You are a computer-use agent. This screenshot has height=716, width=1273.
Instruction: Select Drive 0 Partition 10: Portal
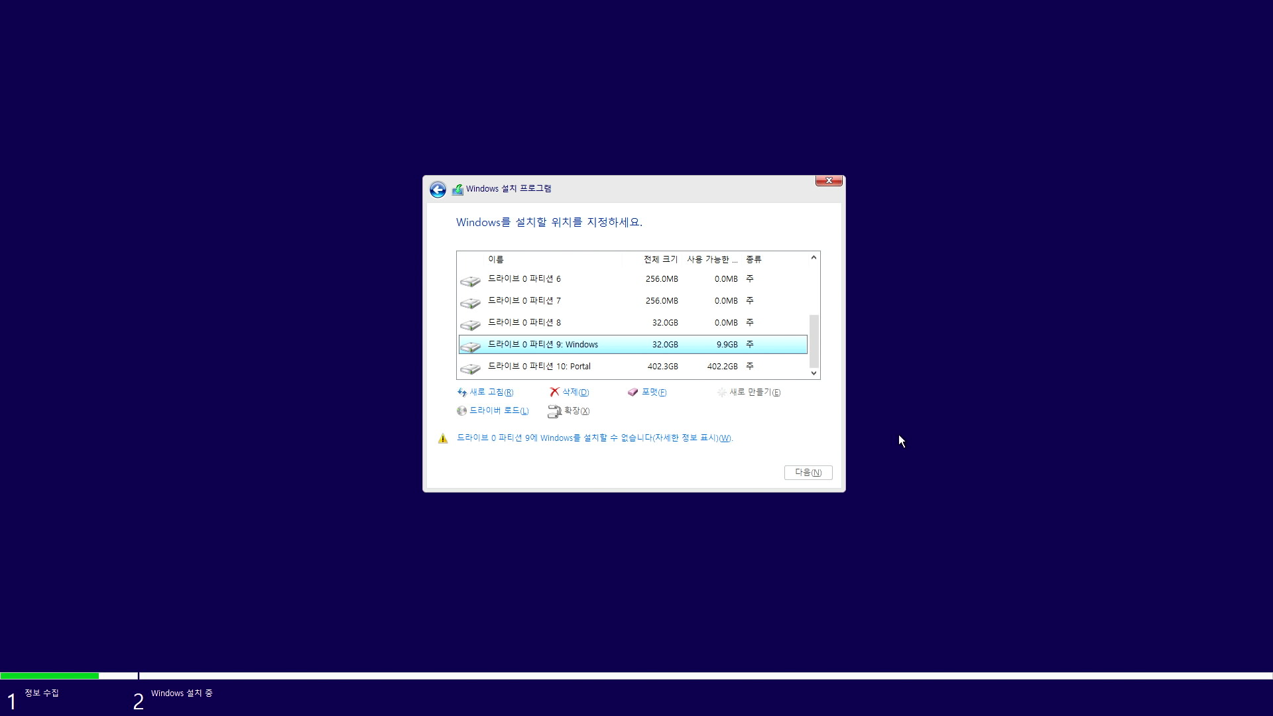click(x=538, y=367)
